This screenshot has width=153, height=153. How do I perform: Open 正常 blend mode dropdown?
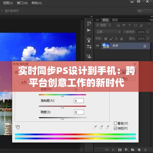108,32
